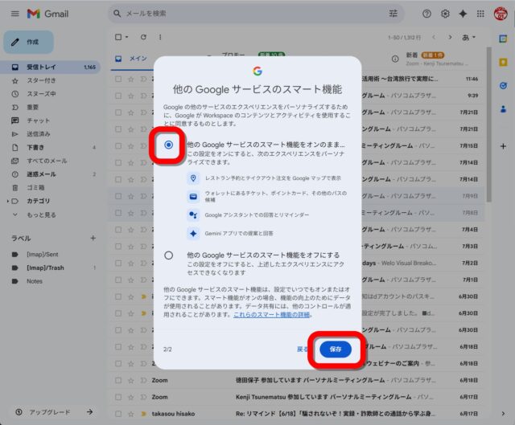Open Google Calendar side panel icon
The width and height of the screenshot is (515, 425).
point(503,39)
